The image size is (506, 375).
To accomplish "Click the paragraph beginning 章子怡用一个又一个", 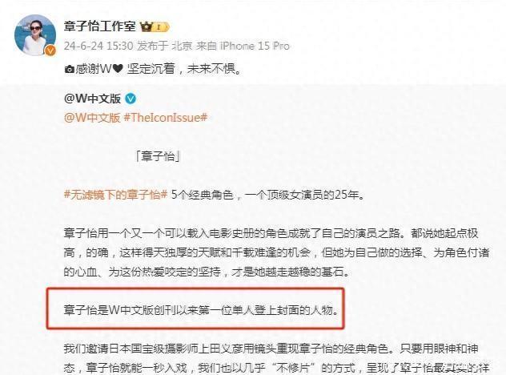I will pyautogui.click(x=276, y=252).
